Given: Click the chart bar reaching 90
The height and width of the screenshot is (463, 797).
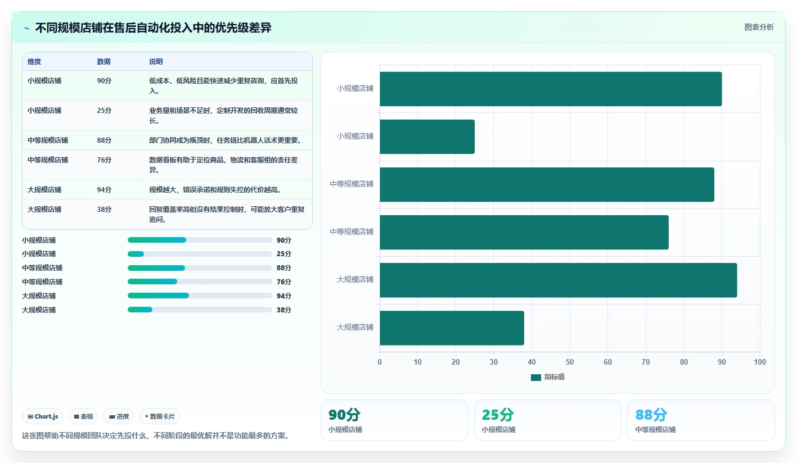Looking at the screenshot, I should coord(551,89).
